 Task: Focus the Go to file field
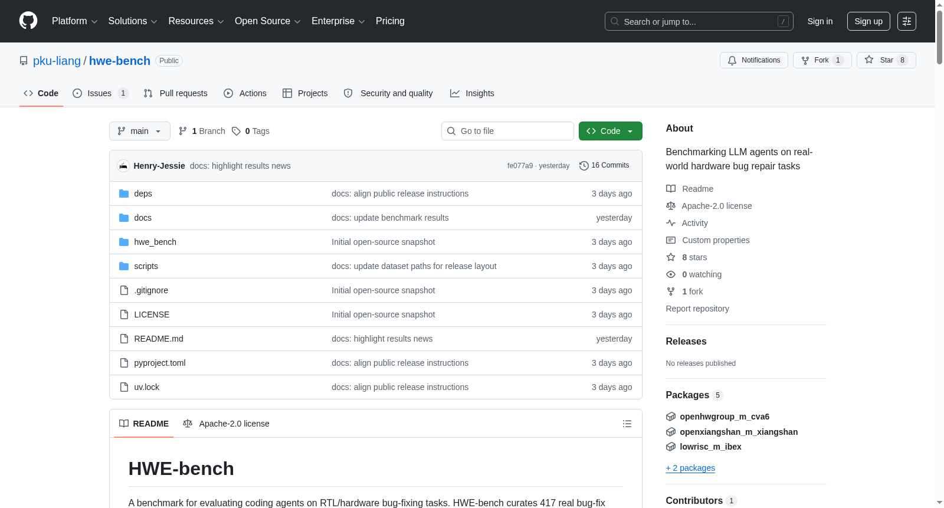tap(507, 131)
